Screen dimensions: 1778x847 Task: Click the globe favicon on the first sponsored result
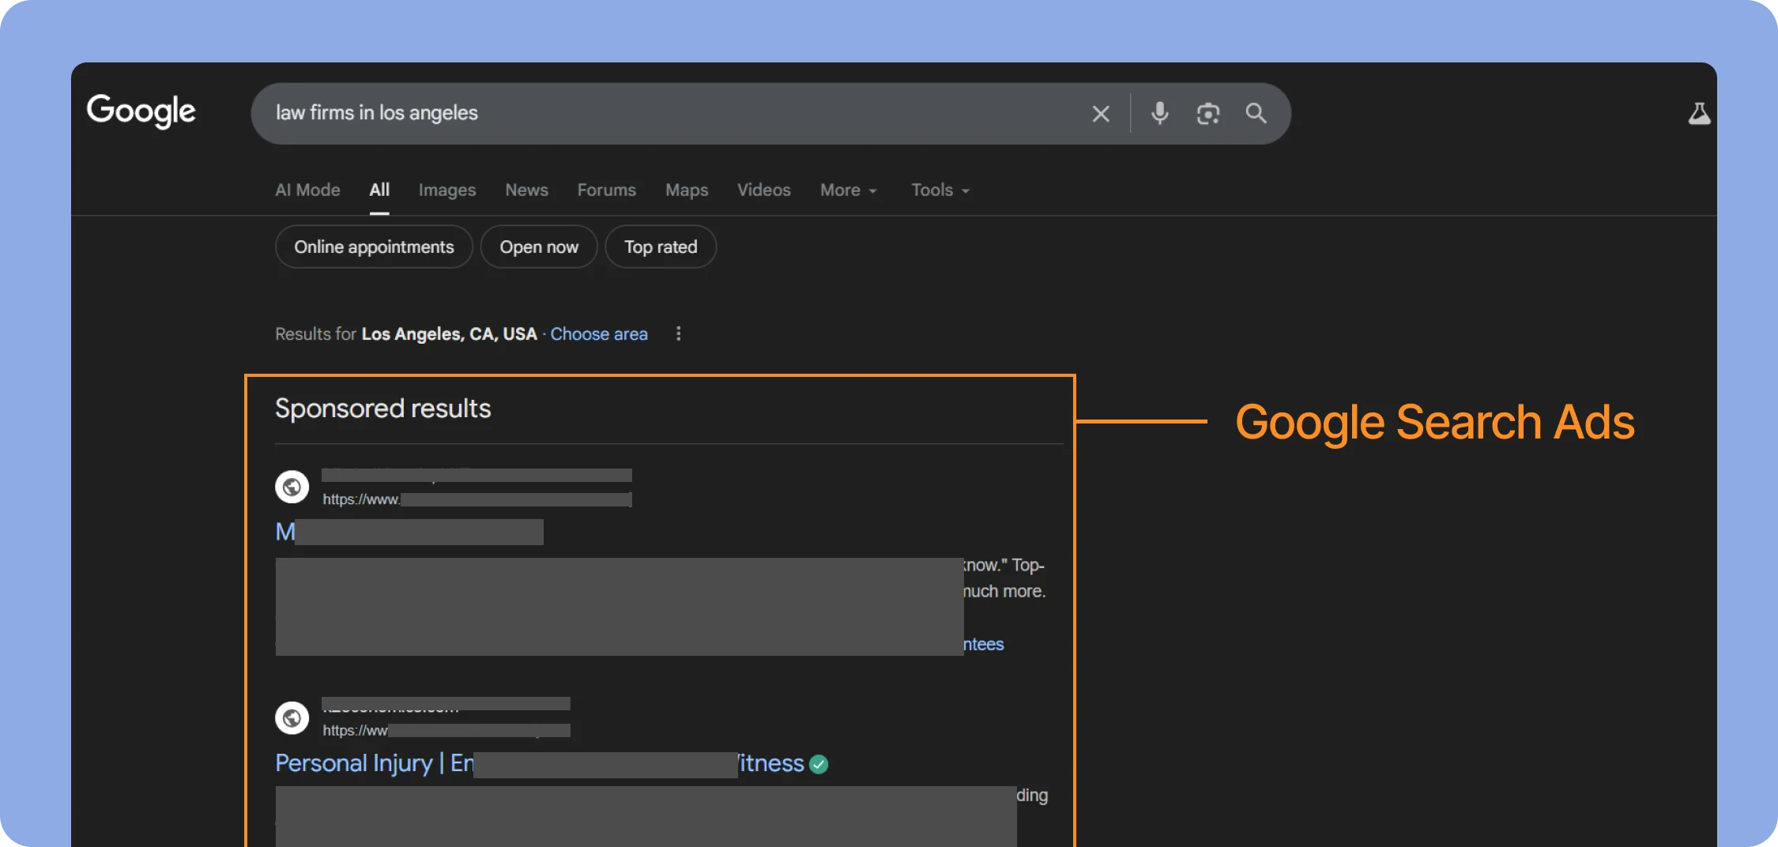coord(292,487)
